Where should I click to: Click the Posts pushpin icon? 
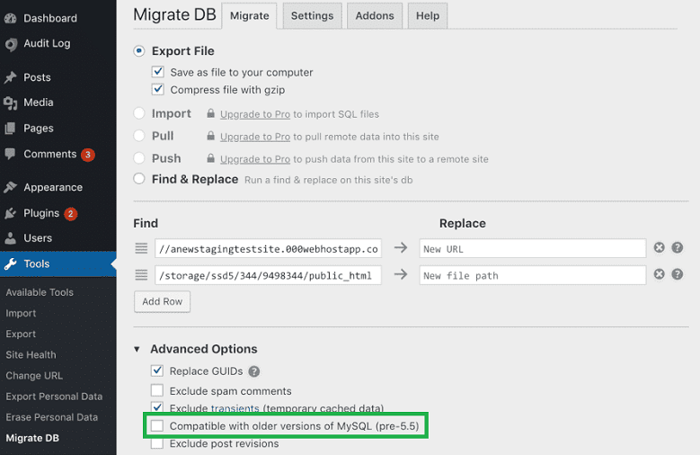pyautogui.click(x=10, y=77)
